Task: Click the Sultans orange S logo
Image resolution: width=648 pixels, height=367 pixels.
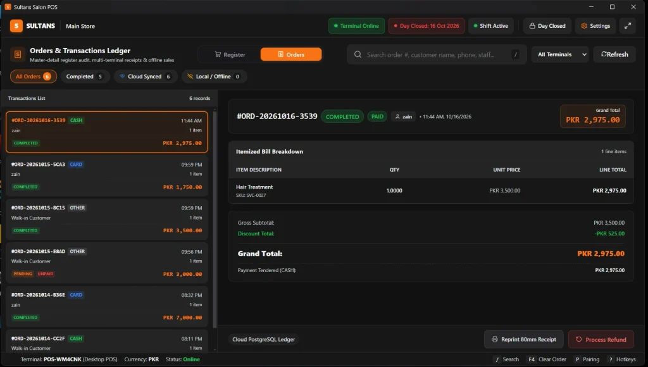Action: point(16,25)
